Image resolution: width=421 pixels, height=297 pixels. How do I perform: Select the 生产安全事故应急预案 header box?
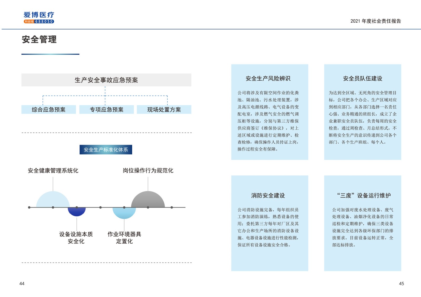coord(106,80)
